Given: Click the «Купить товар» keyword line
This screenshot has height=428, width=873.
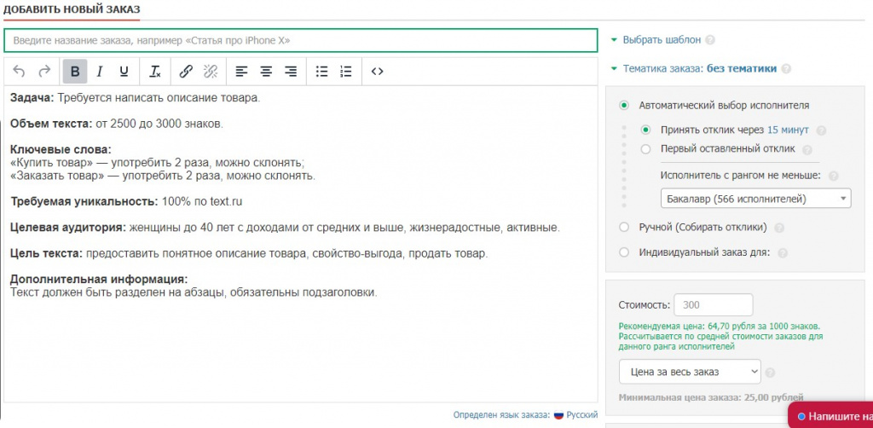Looking at the screenshot, I should pyautogui.click(x=158, y=163).
